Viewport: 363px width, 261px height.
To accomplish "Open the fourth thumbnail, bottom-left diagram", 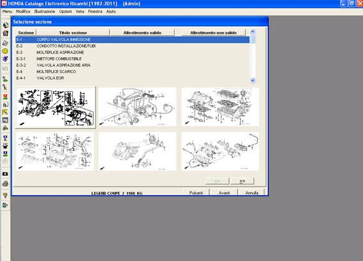I will pyautogui.click(x=55, y=151).
